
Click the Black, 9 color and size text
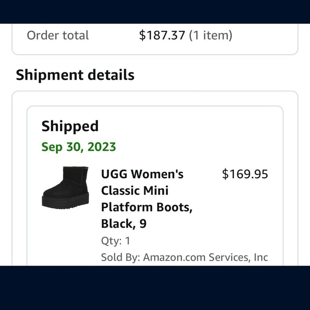pyautogui.click(x=124, y=224)
